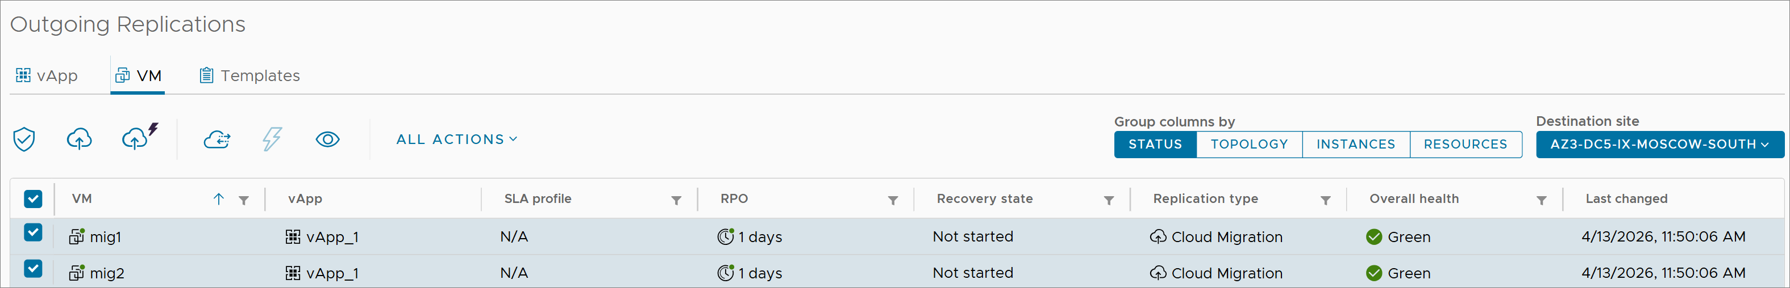Click the eye icon in toolbar
This screenshot has height=288, width=1790.
327,139
